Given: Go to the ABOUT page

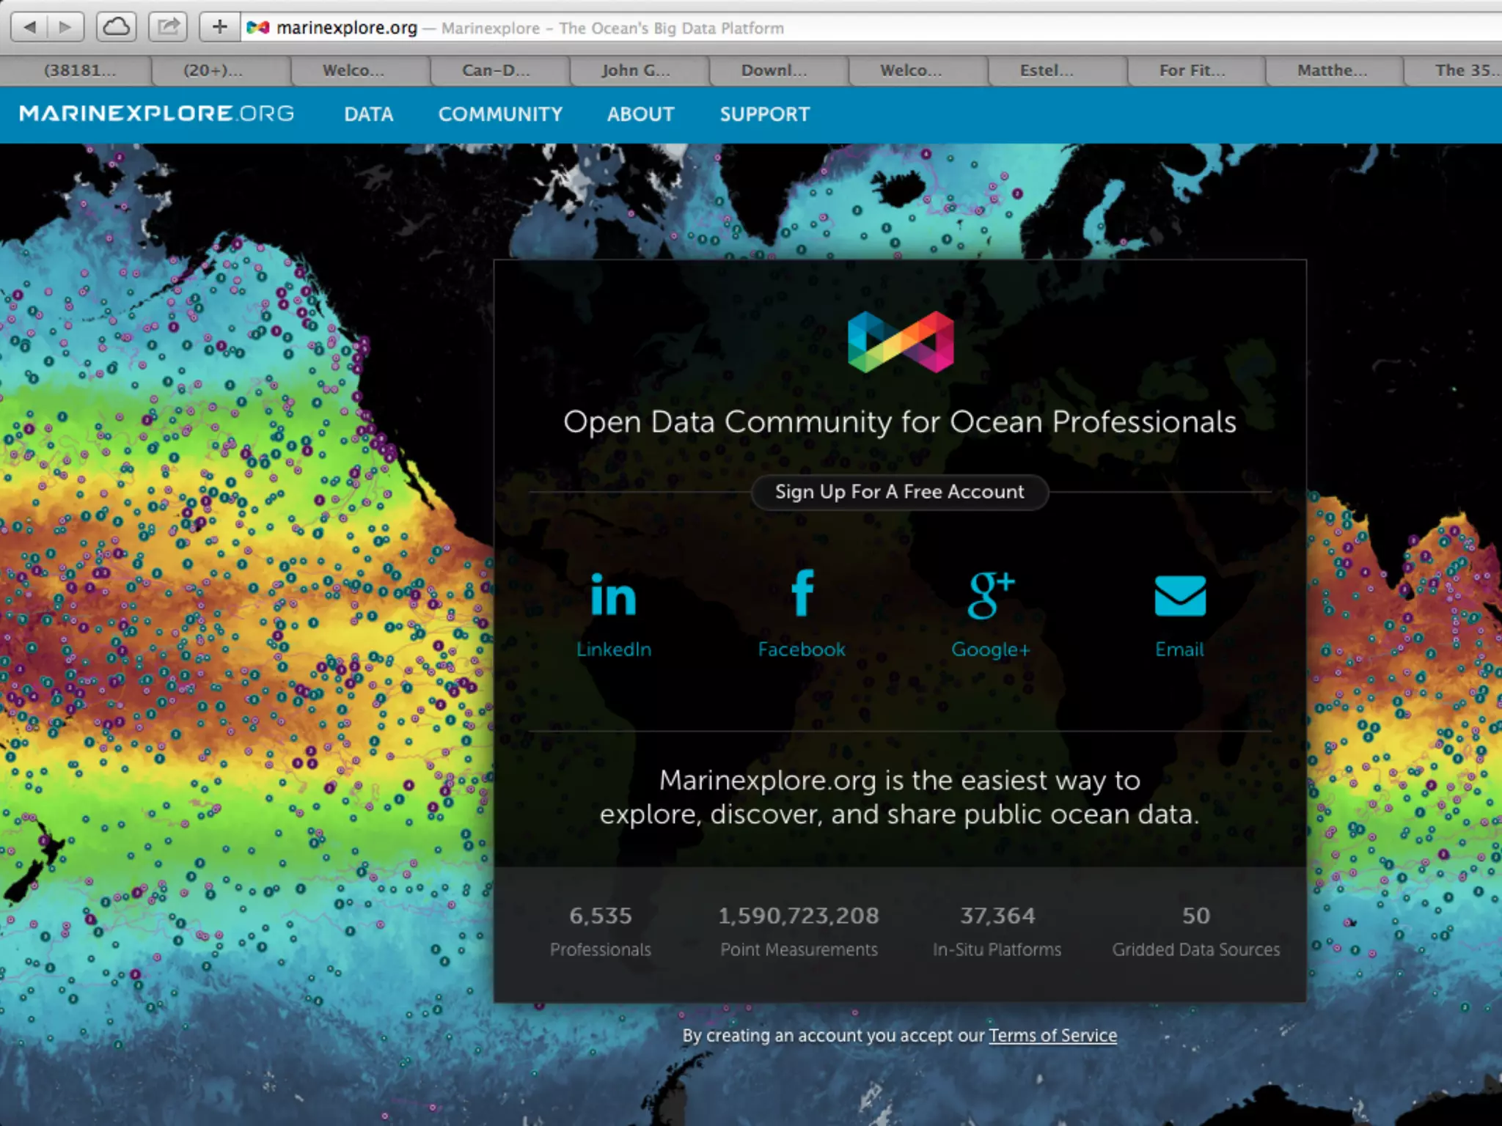Looking at the screenshot, I should 640,114.
